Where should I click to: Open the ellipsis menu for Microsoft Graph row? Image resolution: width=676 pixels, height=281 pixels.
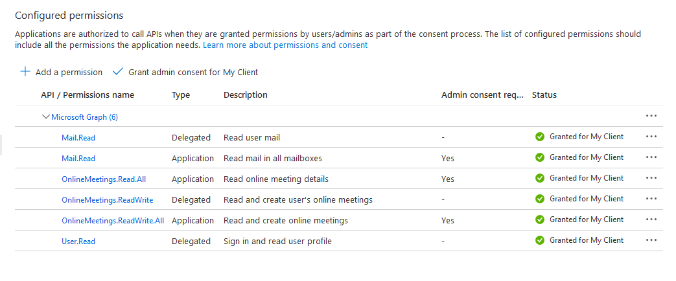pyautogui.click(x=651, y=116)
